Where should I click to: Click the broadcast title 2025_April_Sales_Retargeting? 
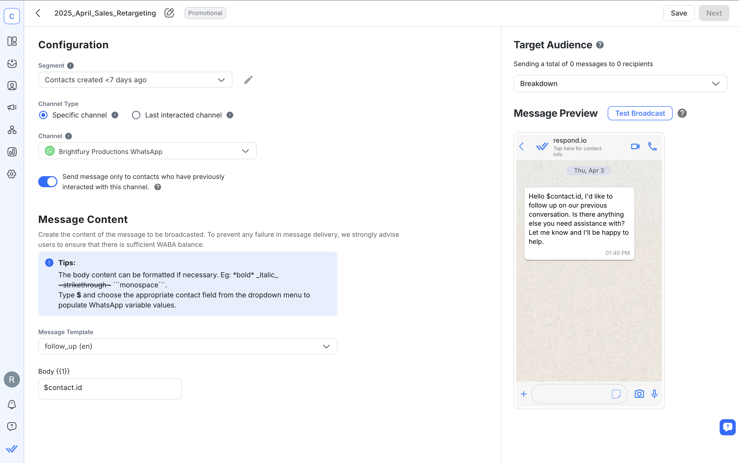[105, 13]
